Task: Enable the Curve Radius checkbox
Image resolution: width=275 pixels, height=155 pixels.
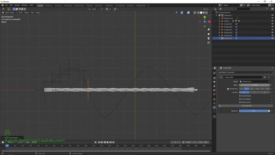Action: point(240,99)
